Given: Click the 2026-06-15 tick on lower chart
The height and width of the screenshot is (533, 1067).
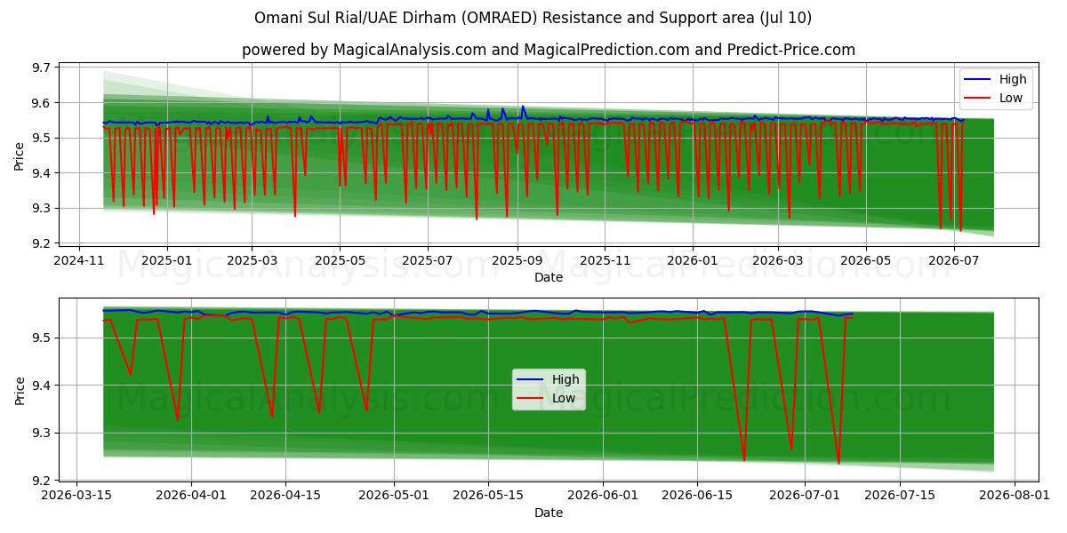Looking at the screenshot, I should [x=699, y=496].
